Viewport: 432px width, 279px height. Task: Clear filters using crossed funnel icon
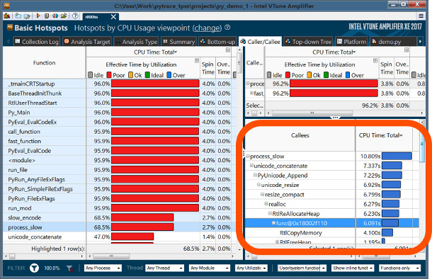[70, 268]
